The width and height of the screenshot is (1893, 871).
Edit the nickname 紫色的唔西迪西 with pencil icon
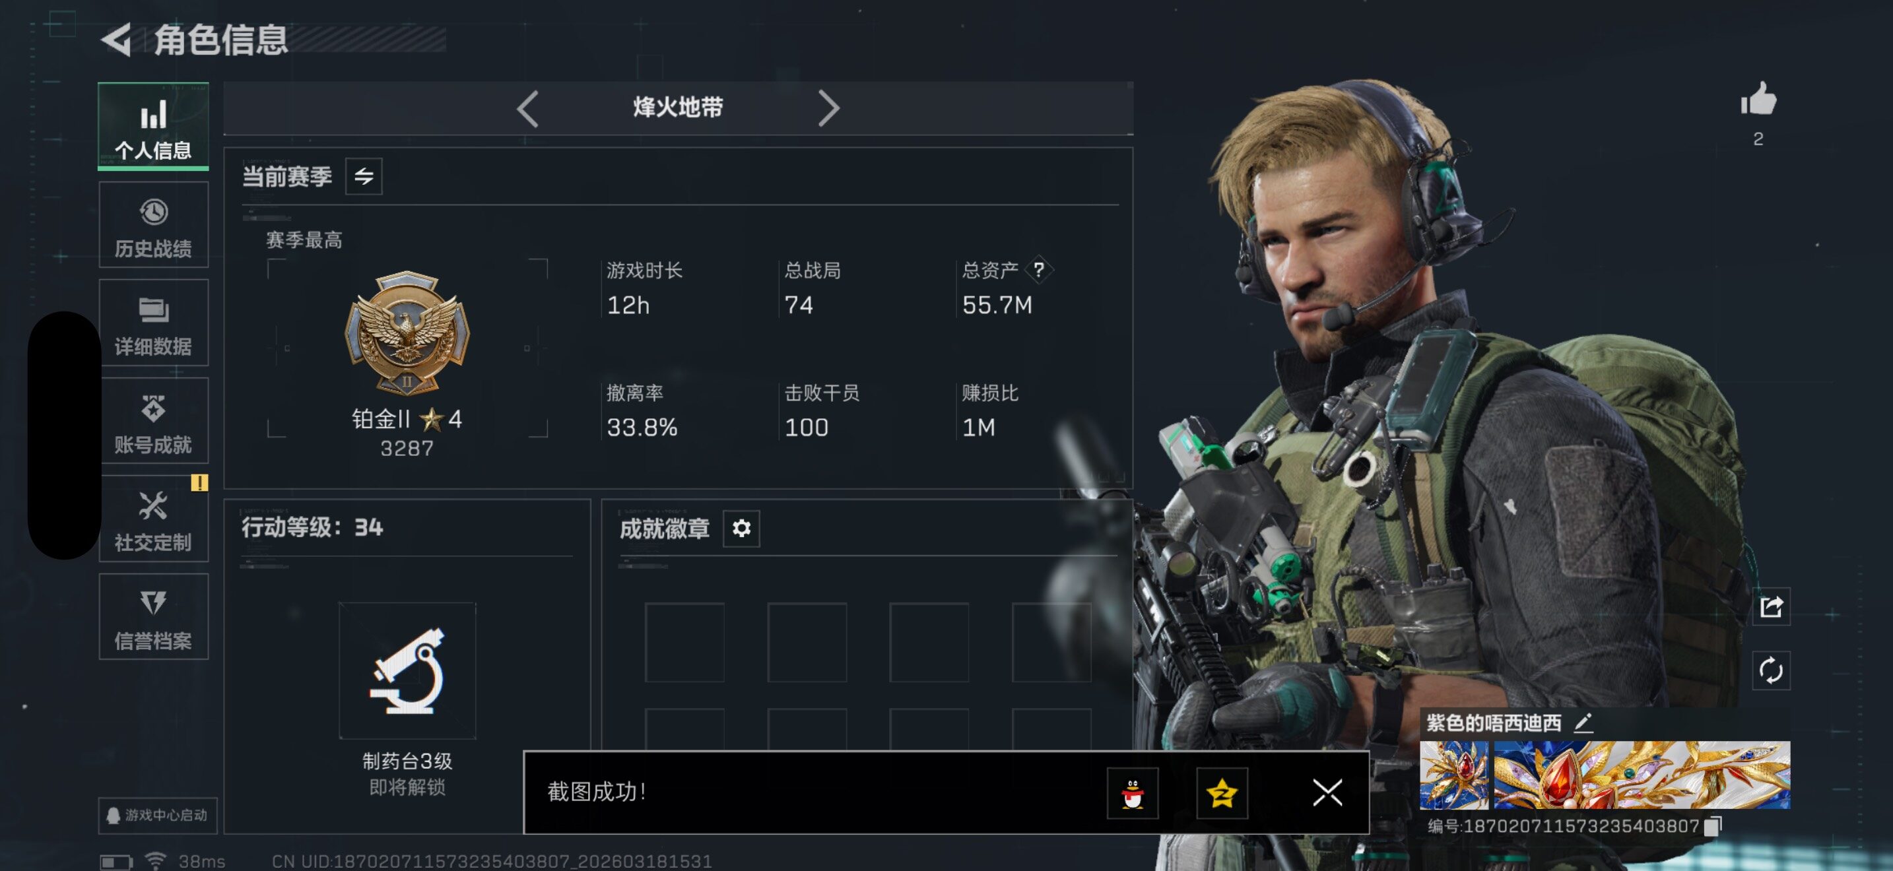(1583, 723)
